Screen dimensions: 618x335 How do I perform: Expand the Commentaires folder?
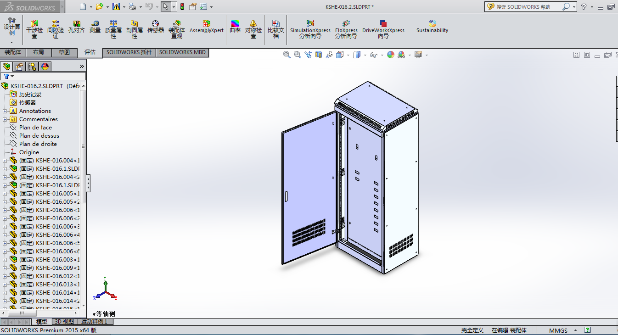point(5,119)
